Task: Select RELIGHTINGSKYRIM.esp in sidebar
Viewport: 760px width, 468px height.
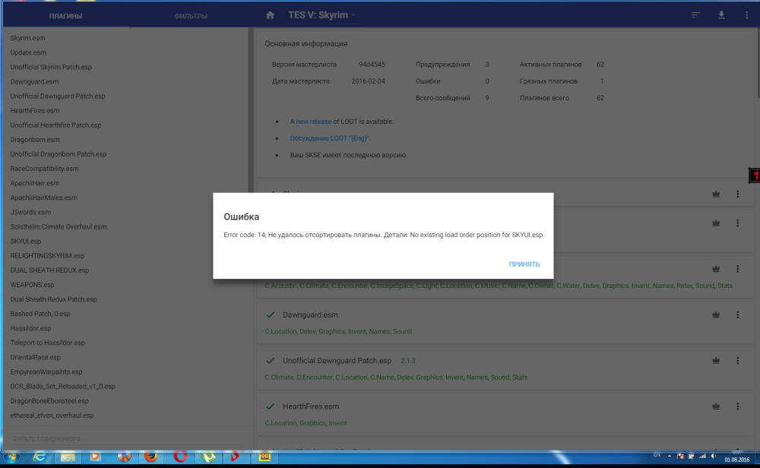Action: (x=47, y=256)
